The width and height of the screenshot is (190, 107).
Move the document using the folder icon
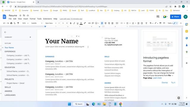point(24,15)
